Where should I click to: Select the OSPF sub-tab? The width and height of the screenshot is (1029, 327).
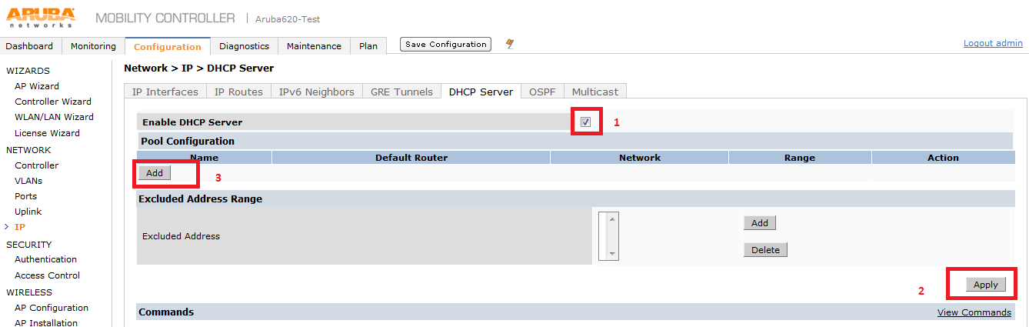[541, 92]
